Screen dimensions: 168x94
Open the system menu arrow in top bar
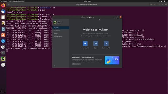point(166,1)
